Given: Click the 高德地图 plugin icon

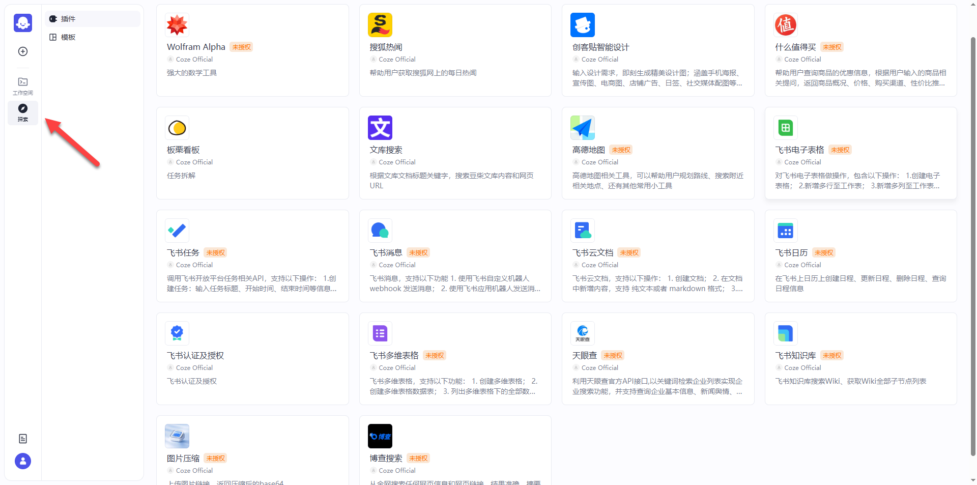Looking at the screenshot, I should click(582, 128).
